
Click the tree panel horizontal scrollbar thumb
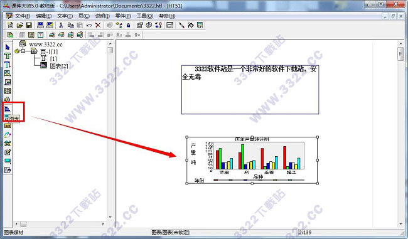23,224
